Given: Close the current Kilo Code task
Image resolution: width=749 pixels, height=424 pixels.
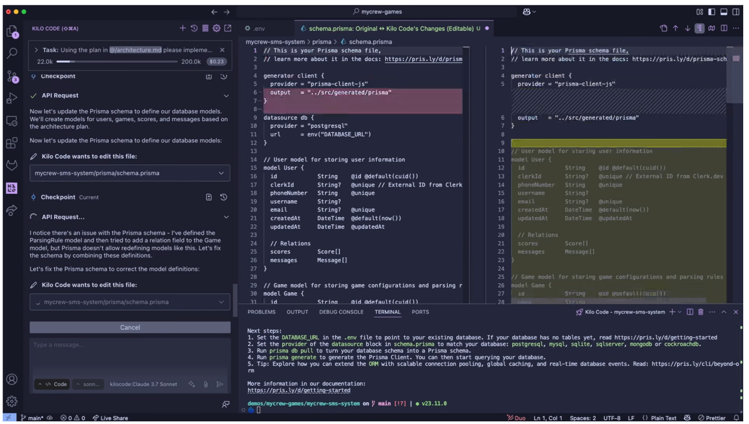Looking at the screenshot, I should (222, 50).
